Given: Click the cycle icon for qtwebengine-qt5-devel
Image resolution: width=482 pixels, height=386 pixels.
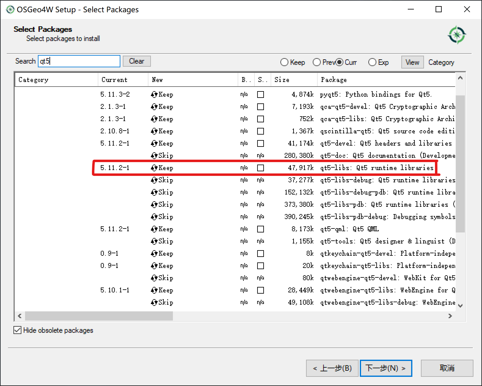Looking at the screenshot, I should 154,278.
